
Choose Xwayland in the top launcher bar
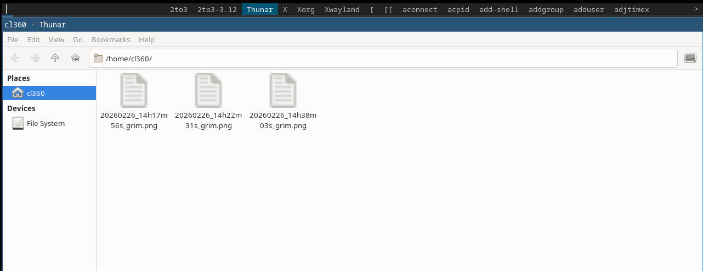[342, 9]
